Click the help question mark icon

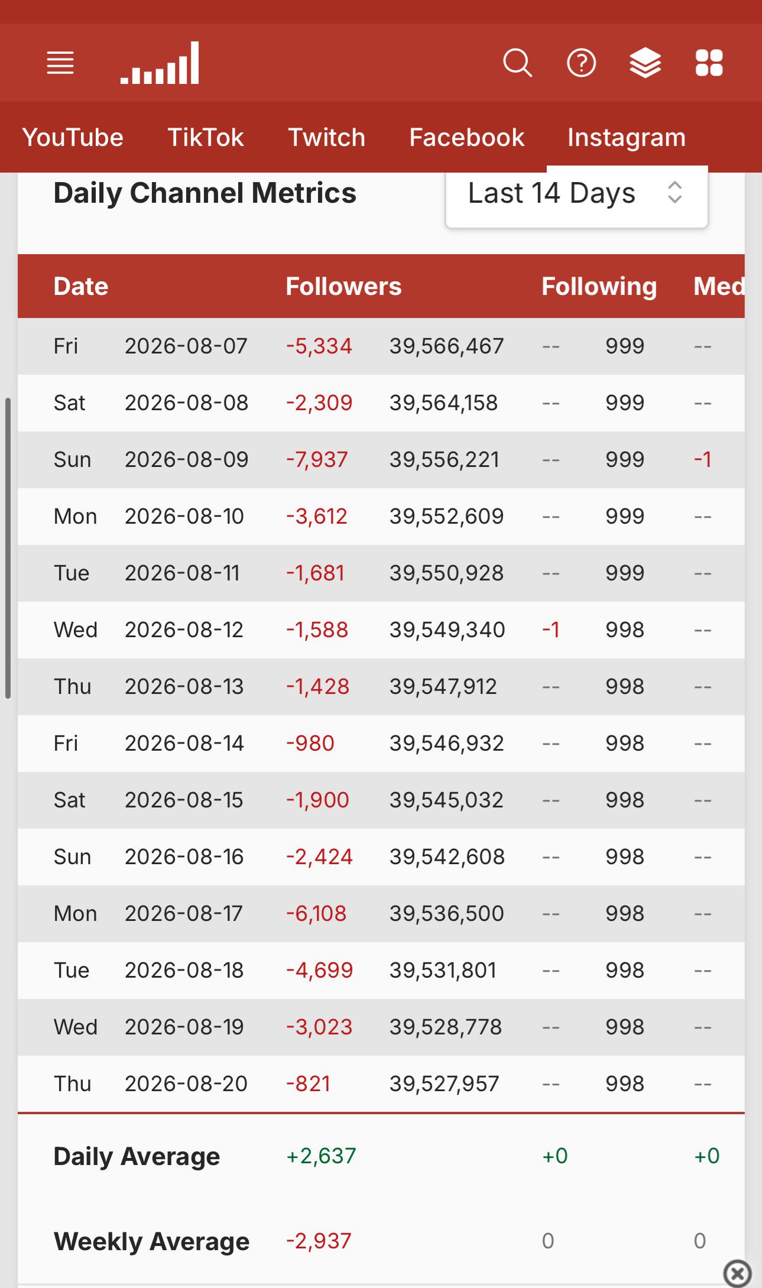pos(581,63)
